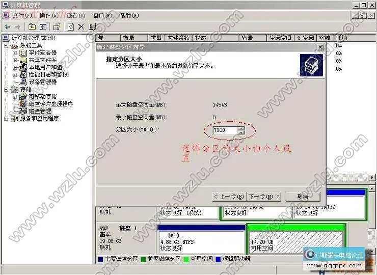Expand the 服务和应用程序 tree node
The width and height of the screenshot is (377, 275).
(x=6, y=119)
